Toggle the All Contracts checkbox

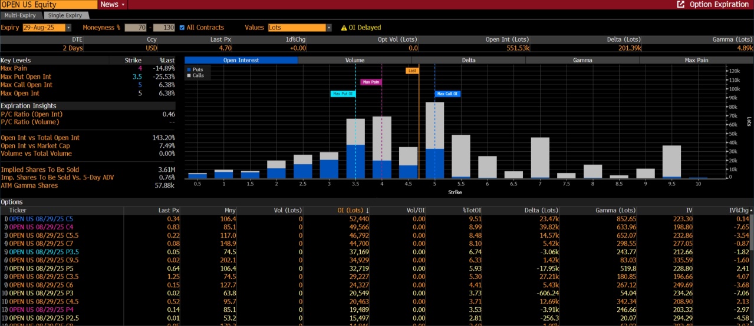coord(182,28)
